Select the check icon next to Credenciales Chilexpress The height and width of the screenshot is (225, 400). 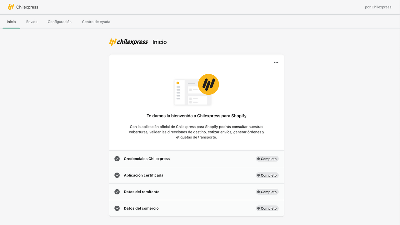(x=117, y=158)
